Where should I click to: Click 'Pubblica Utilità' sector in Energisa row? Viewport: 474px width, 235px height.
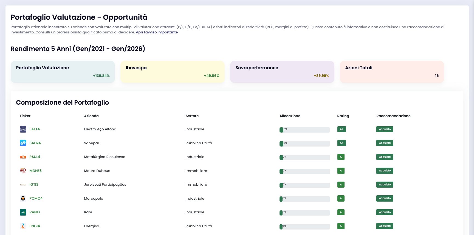tap(199, 226)
